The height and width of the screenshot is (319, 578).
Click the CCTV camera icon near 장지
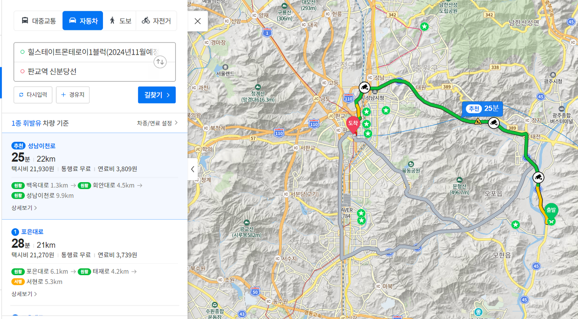[494, 122]
